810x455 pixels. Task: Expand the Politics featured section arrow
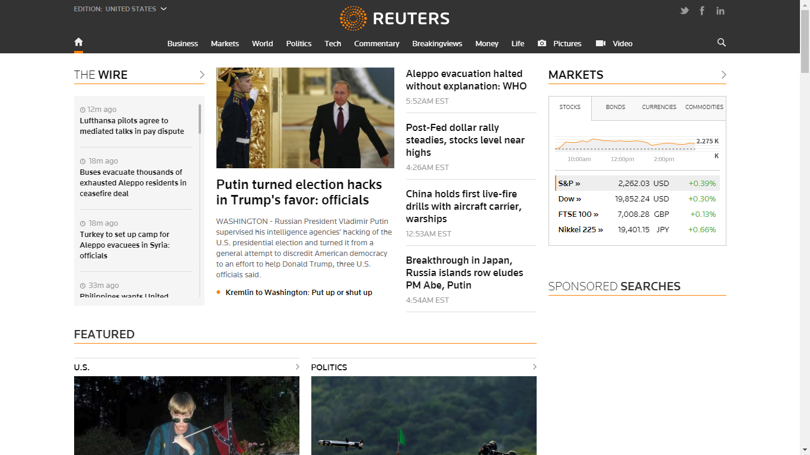[534, 367]
